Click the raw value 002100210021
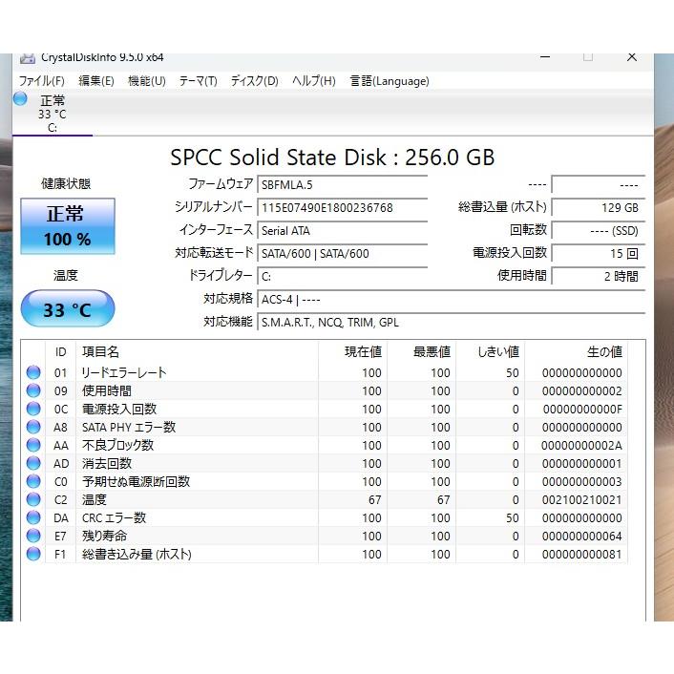674x674 pixels. pos(581,500)
